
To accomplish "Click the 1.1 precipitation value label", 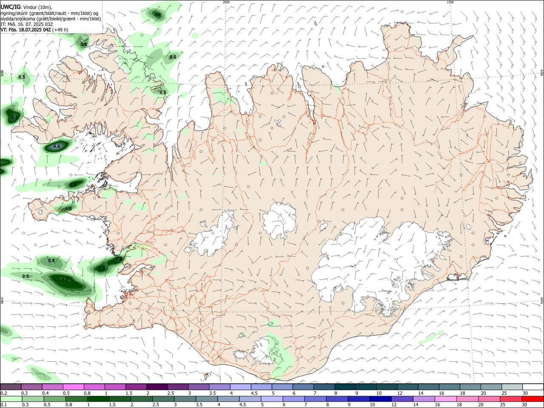I will pyautogui.click(x=158, y=15).
